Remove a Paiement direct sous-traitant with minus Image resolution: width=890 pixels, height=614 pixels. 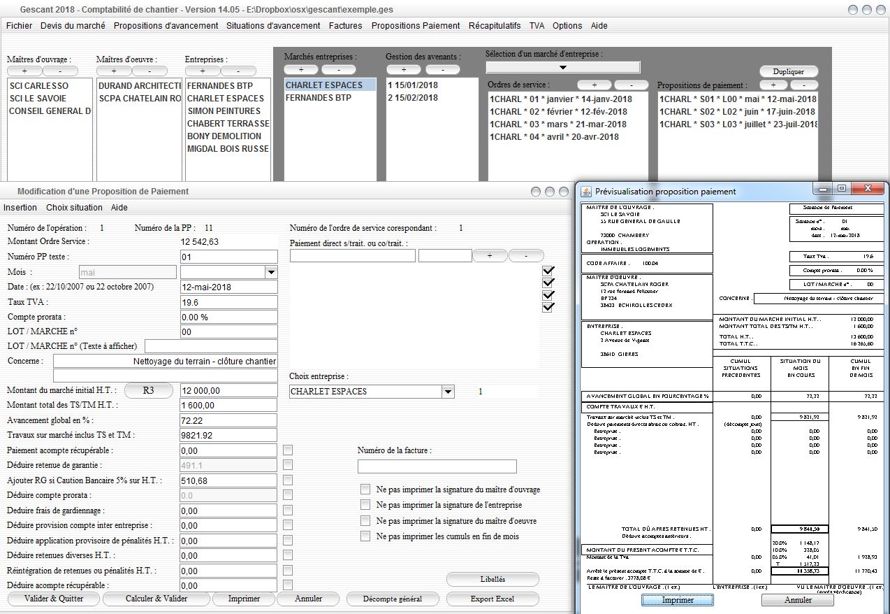(527, 256)
